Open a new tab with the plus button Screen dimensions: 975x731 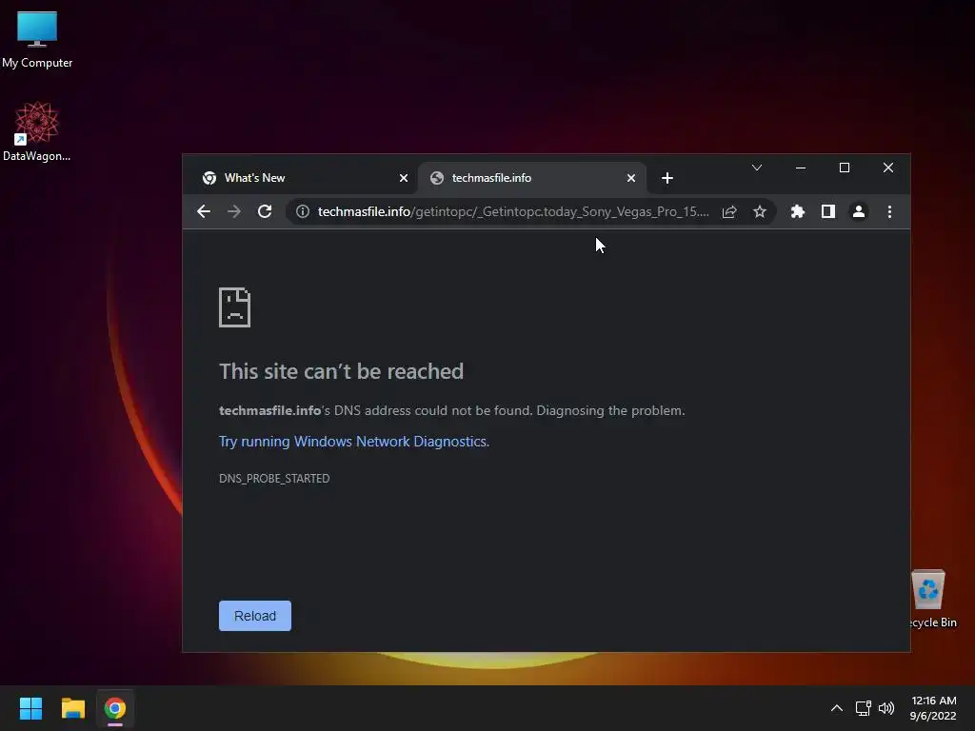point(667,178)
